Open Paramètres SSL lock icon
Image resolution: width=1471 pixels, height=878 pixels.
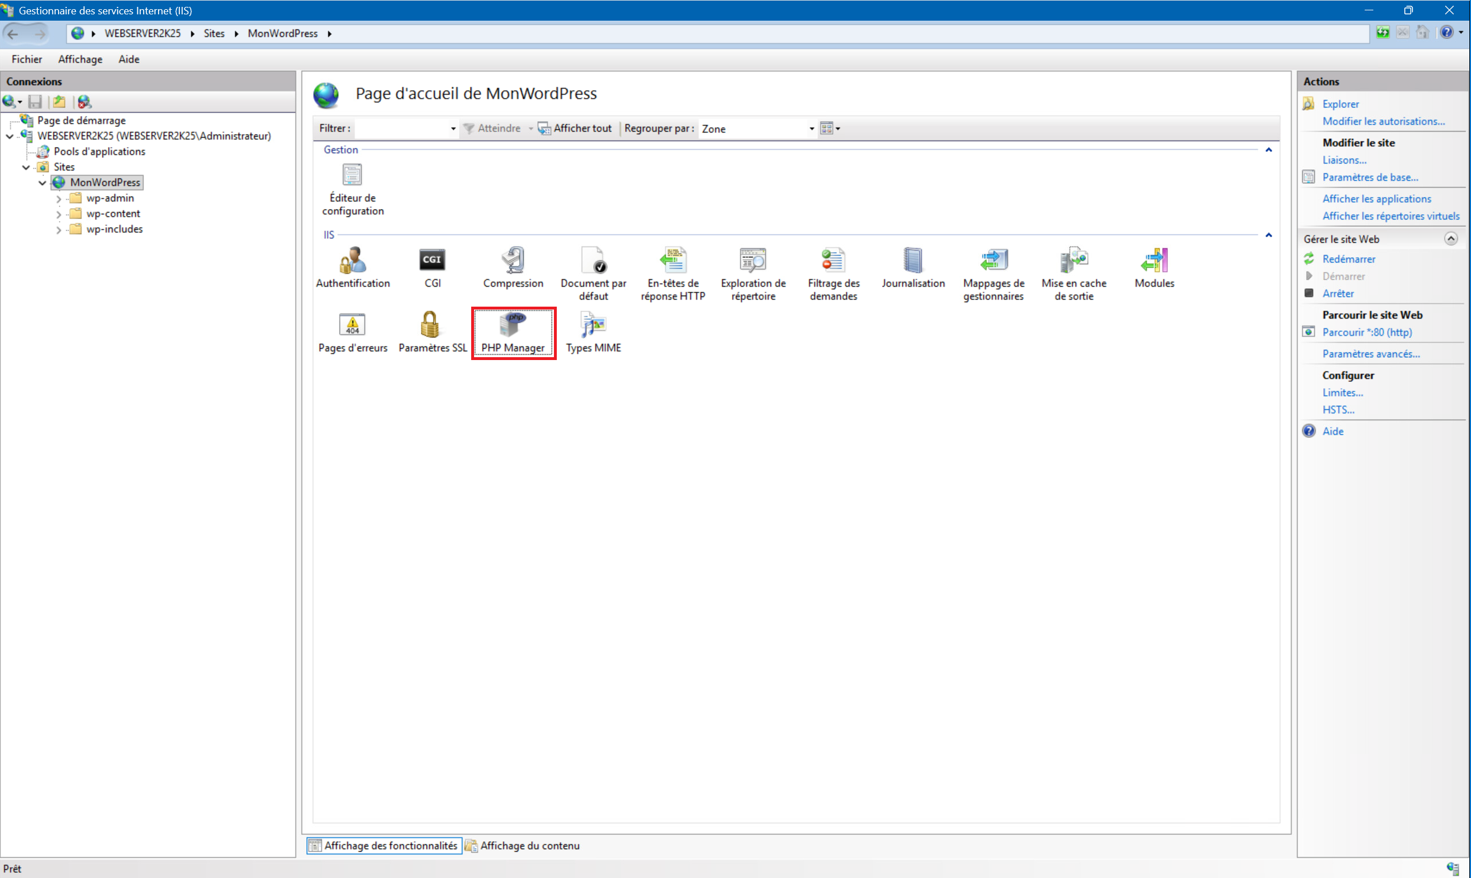tap(431, 326)
